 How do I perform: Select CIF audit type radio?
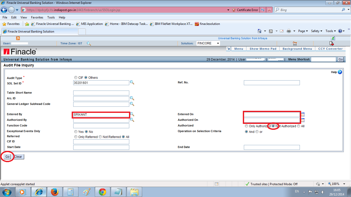coord(76,77)
